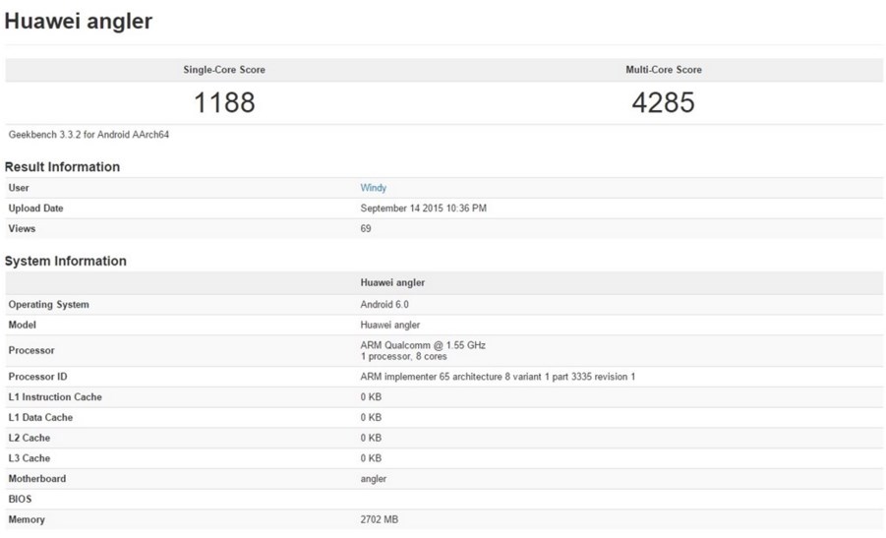886x538 pixels.
Task: Select the L1 Instruction Cache 0 KB value
Action: click(371, 396)
